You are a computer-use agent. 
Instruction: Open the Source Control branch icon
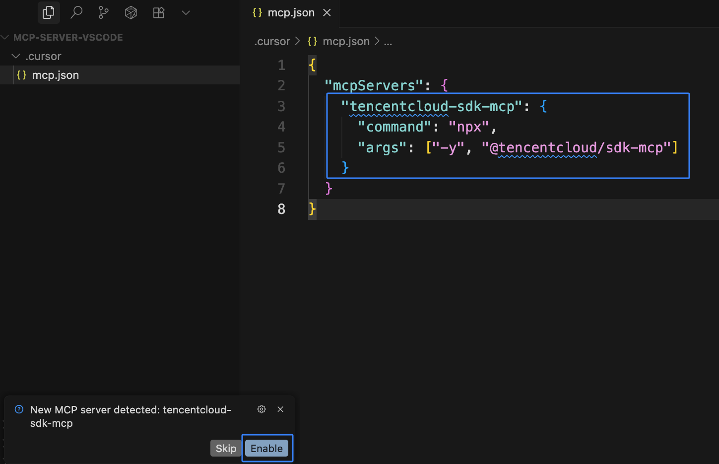[x=104, y=12]
